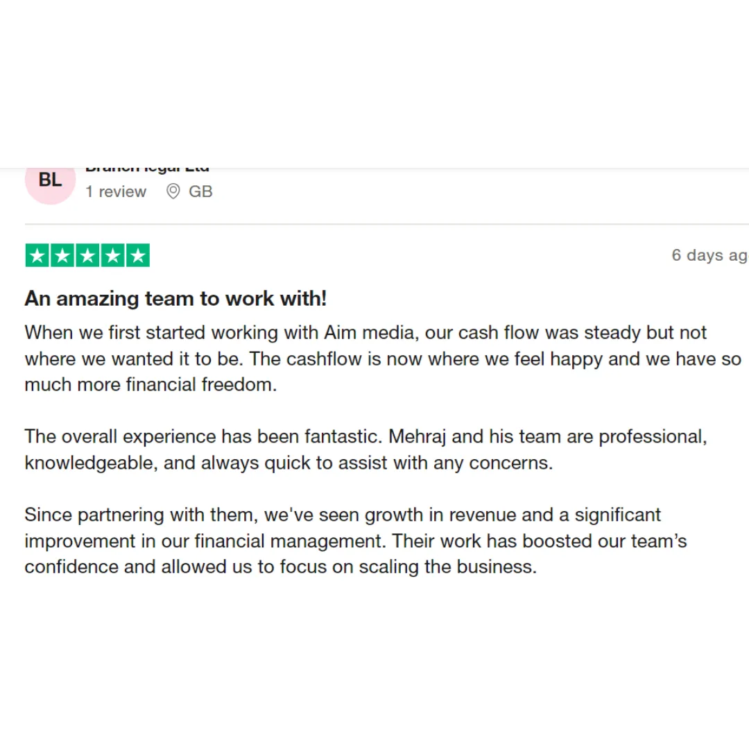
Task: Click the paragraph starting "The overall experience"
Action: (366, 449)
